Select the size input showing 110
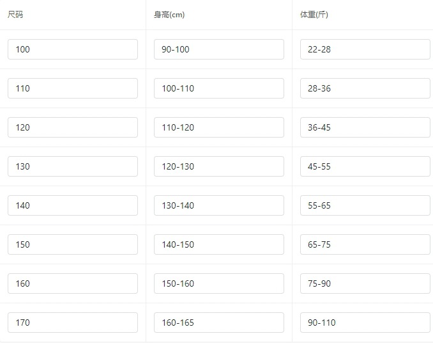Screen dimensions: 433x343 coord(73,88)
